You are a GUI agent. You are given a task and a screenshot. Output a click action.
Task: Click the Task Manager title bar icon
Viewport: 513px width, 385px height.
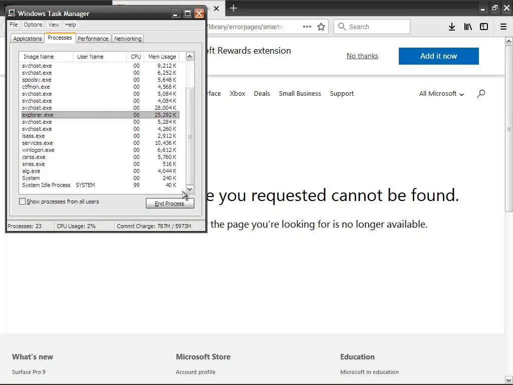pyautogui.click(x=12, y=13)
